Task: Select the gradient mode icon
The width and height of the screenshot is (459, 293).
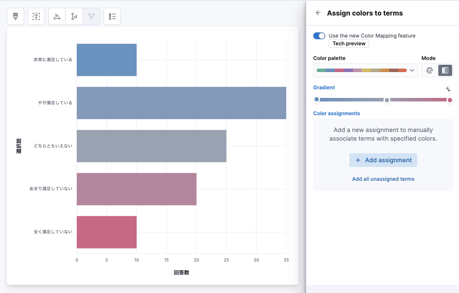Action: pos(445,70)
